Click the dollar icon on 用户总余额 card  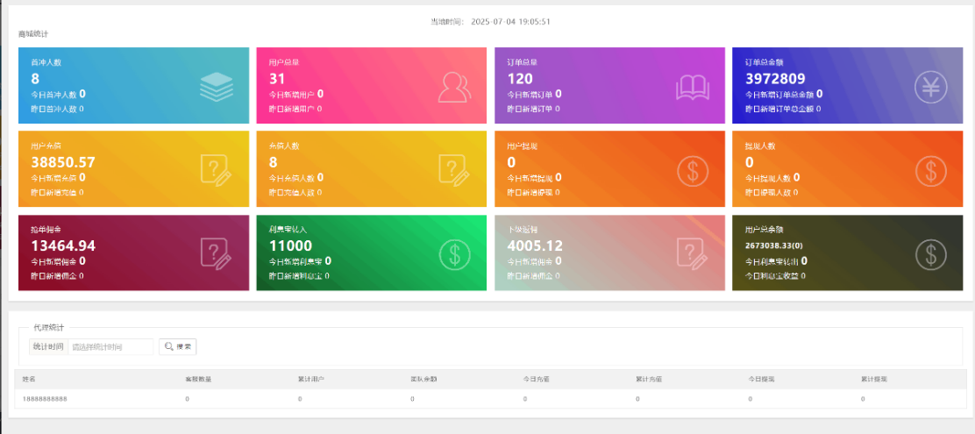(930, 253)
